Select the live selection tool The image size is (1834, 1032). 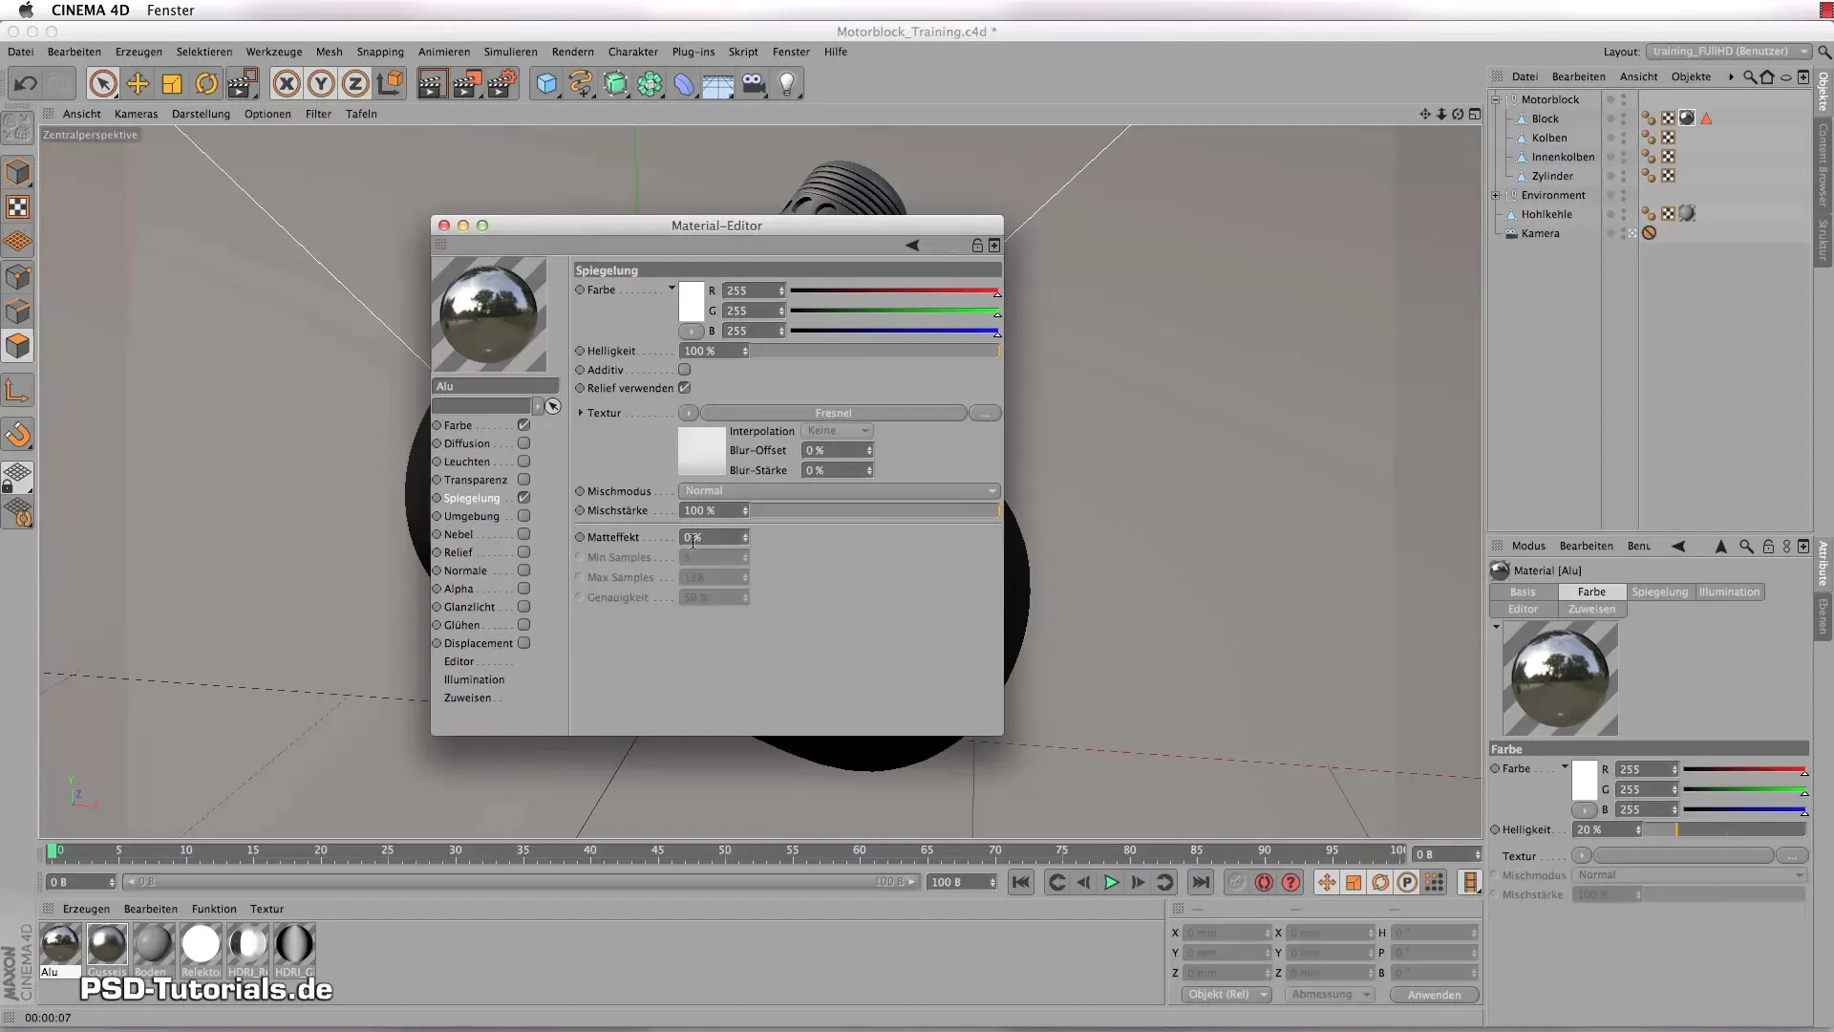pyautogui.click(x=102, y=84)
